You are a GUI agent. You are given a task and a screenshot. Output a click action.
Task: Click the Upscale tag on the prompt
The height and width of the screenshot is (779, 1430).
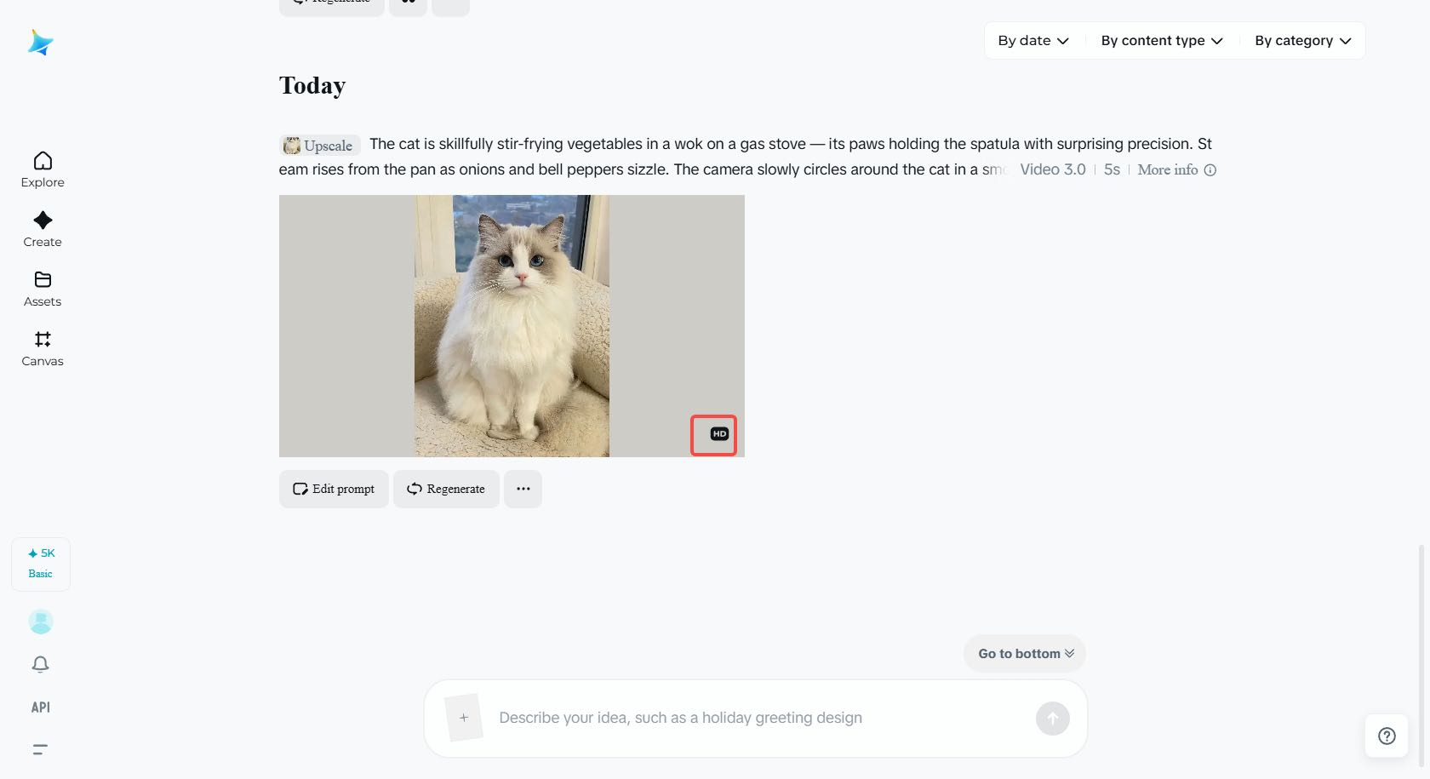tap(319, 146)
